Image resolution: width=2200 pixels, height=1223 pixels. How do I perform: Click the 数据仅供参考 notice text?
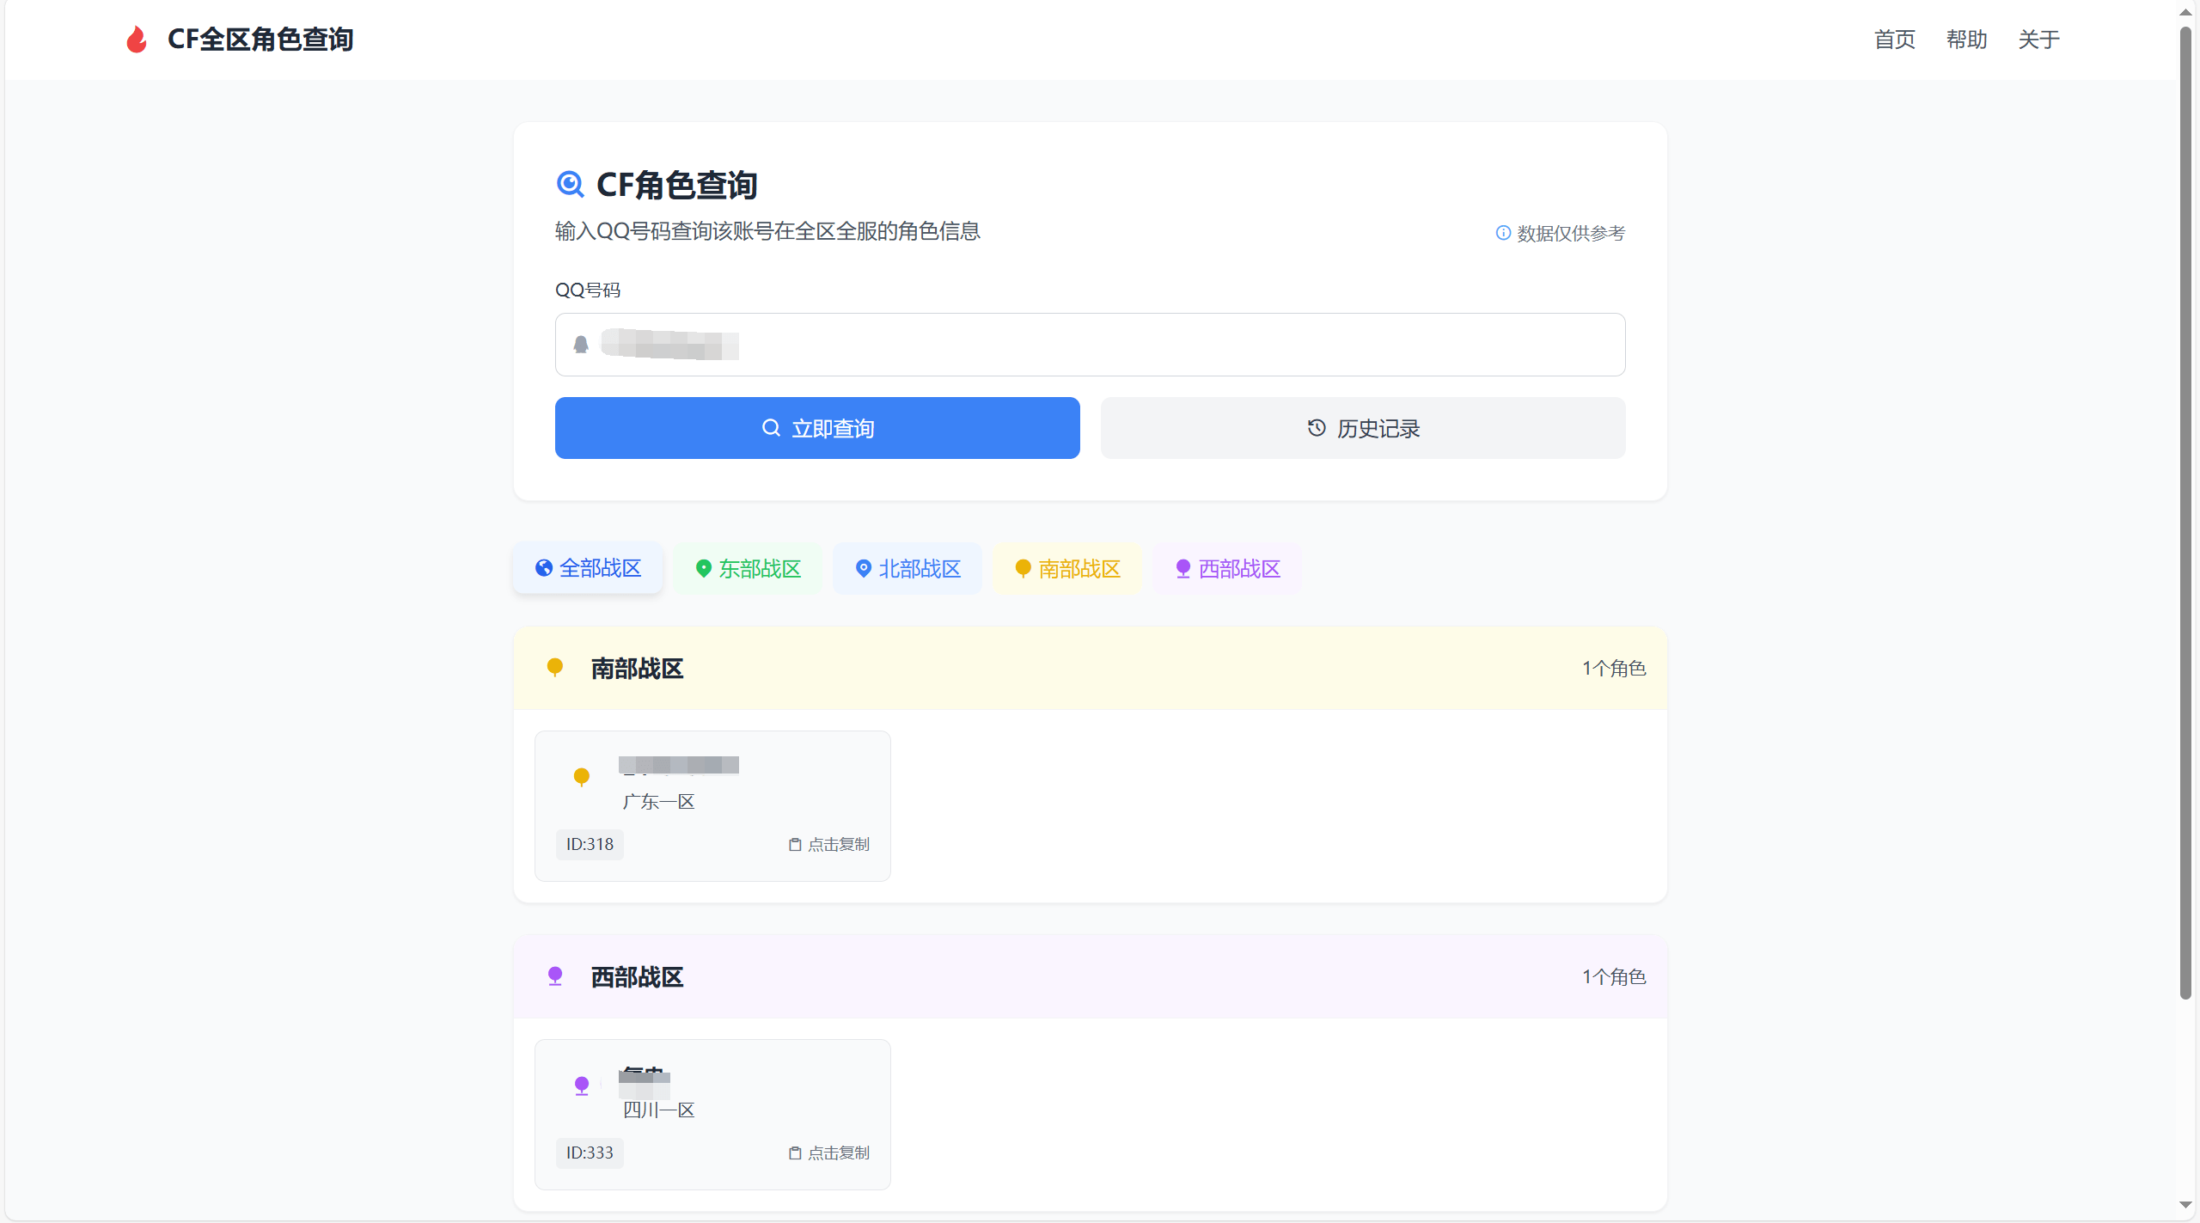coord(1570,233)
